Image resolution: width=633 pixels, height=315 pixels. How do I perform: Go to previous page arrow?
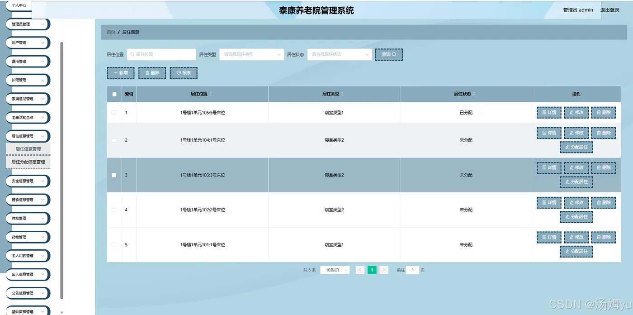[360, 270]
